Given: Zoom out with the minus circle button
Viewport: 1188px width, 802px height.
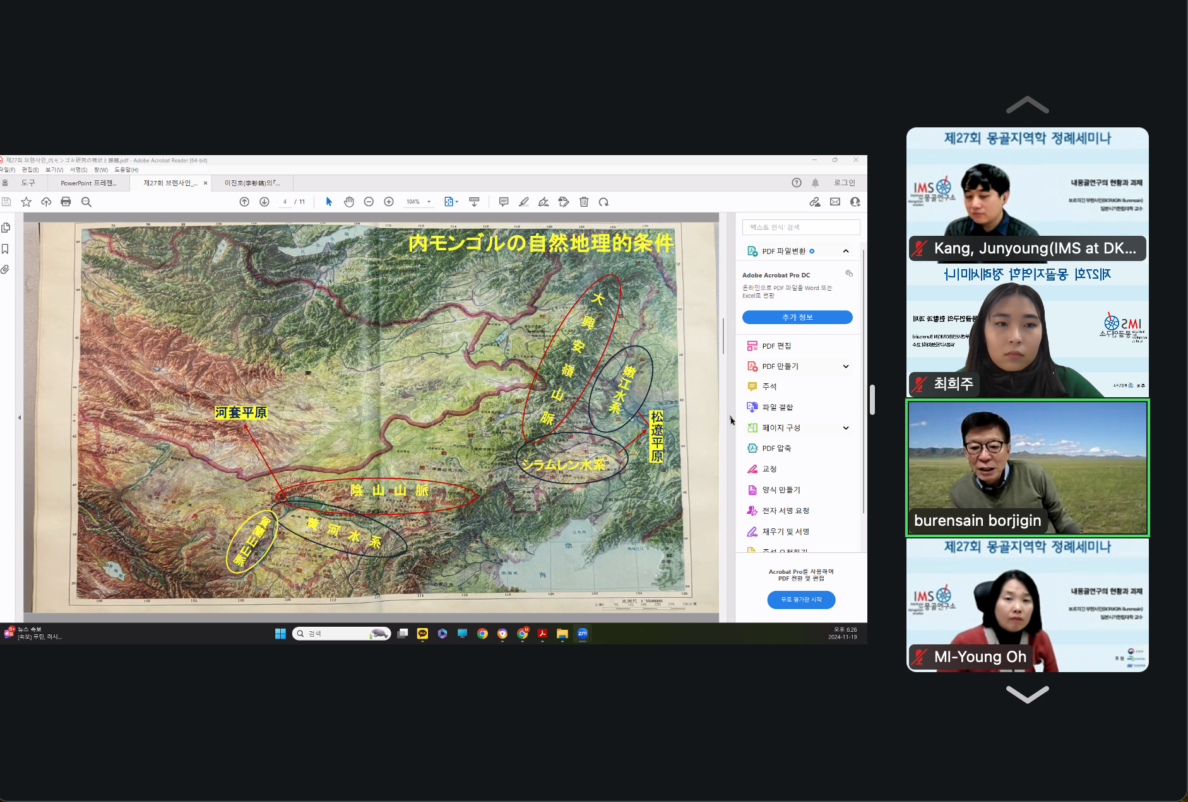Looking at the screenshot, I should pos(369,202).
